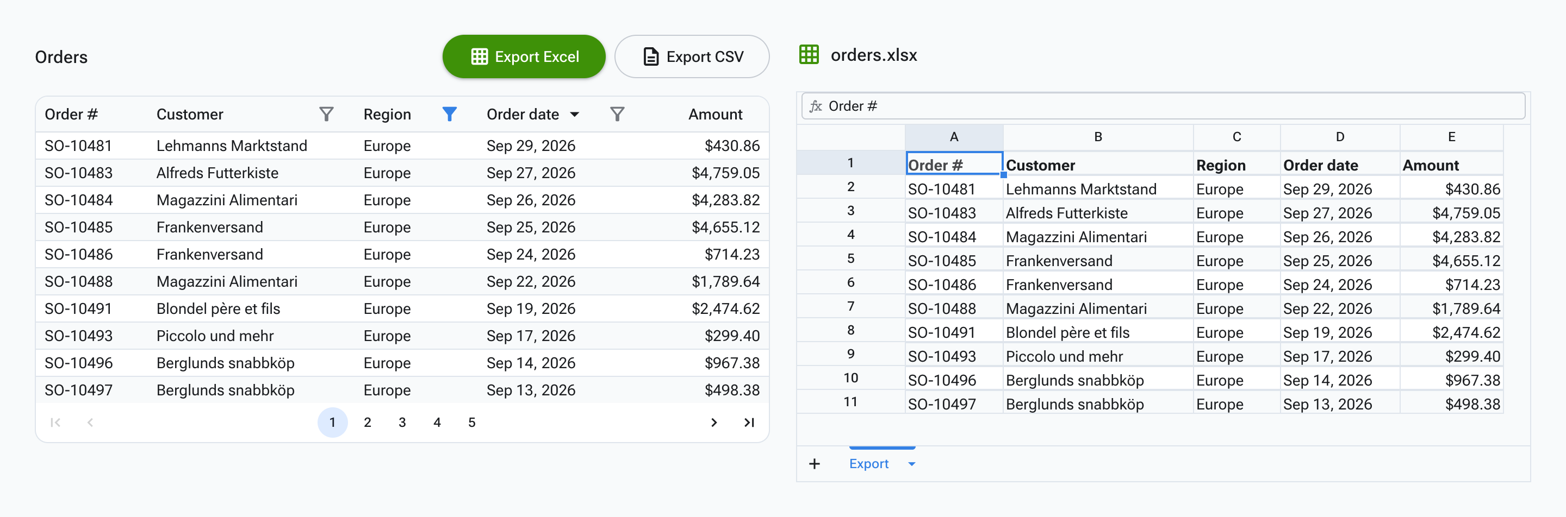Image resolution: width=1566 pixels, height=517 pixels.
Task: Go to the first page arrow
Action: [x=55, y=423]
